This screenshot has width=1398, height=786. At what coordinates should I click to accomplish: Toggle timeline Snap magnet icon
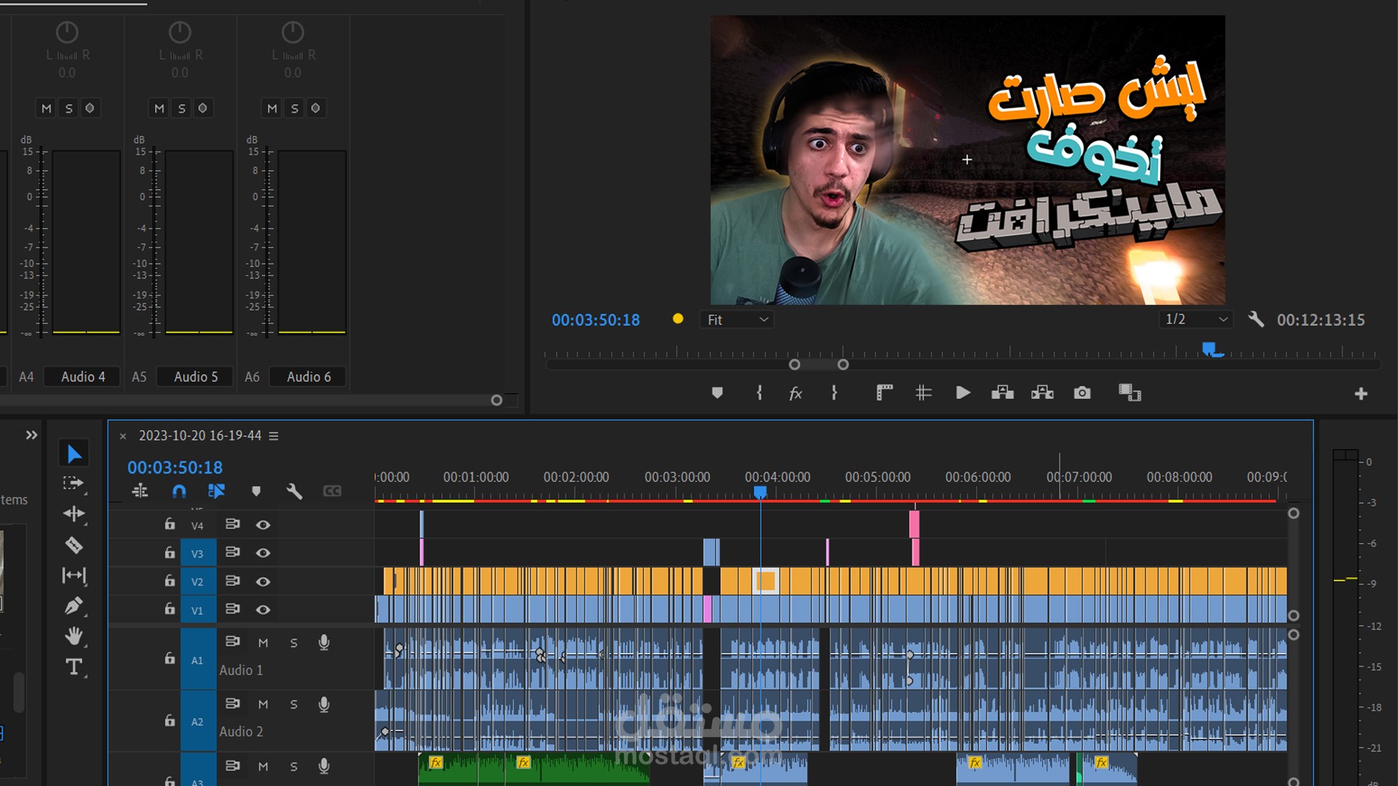179,491
